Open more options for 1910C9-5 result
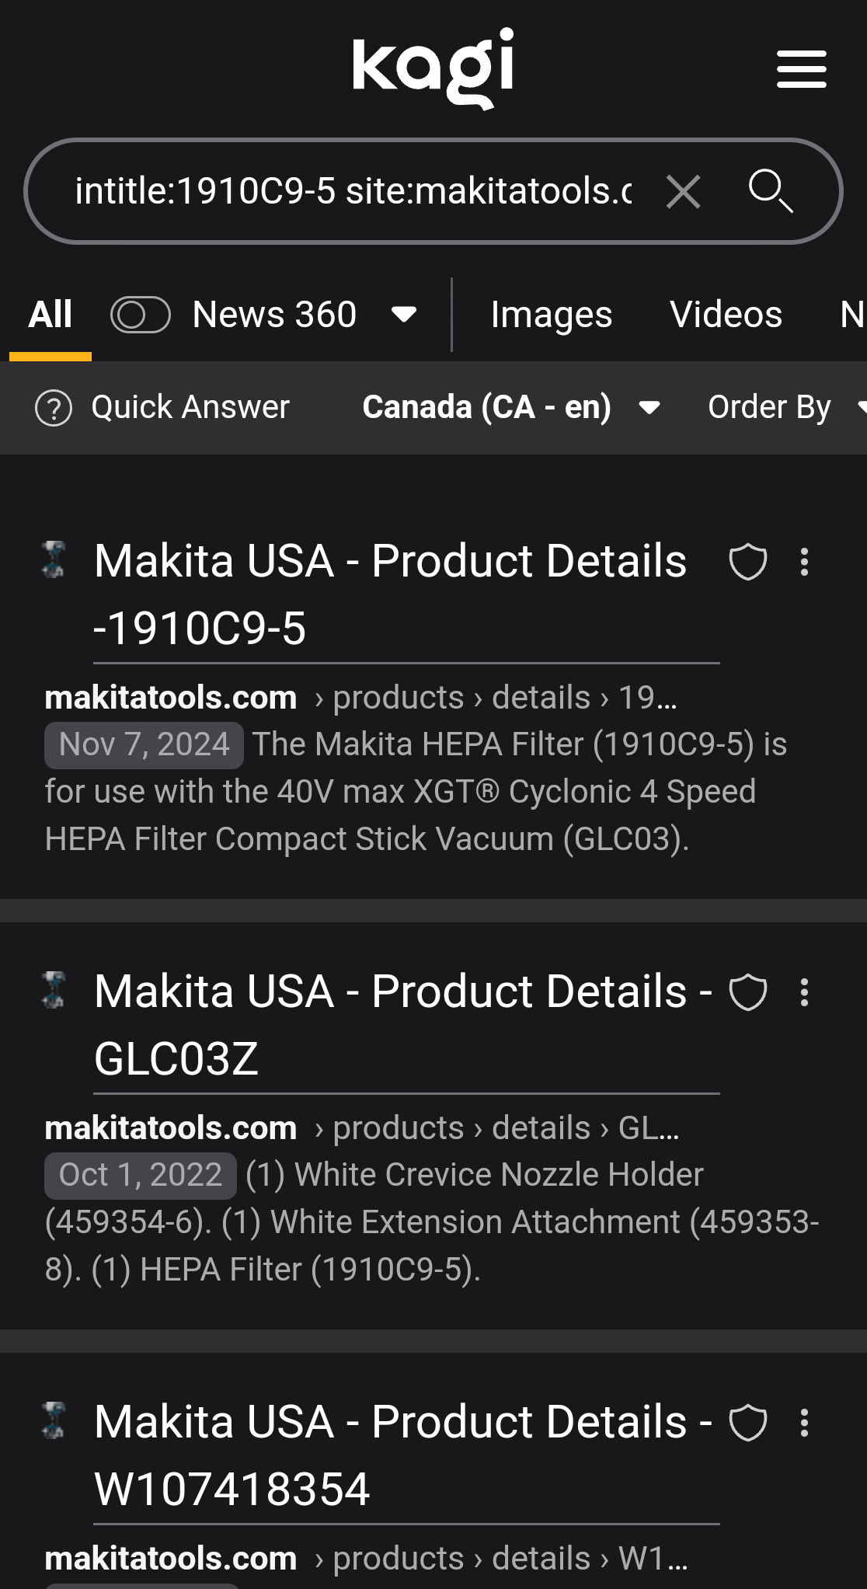867x1589 pixels. [805, 562]
